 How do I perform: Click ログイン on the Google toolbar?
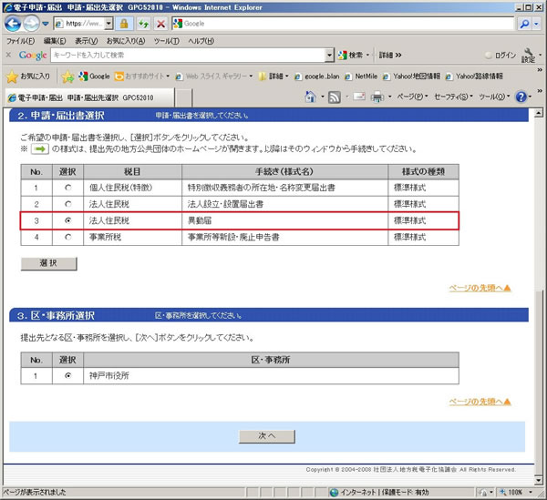point(501,55)
